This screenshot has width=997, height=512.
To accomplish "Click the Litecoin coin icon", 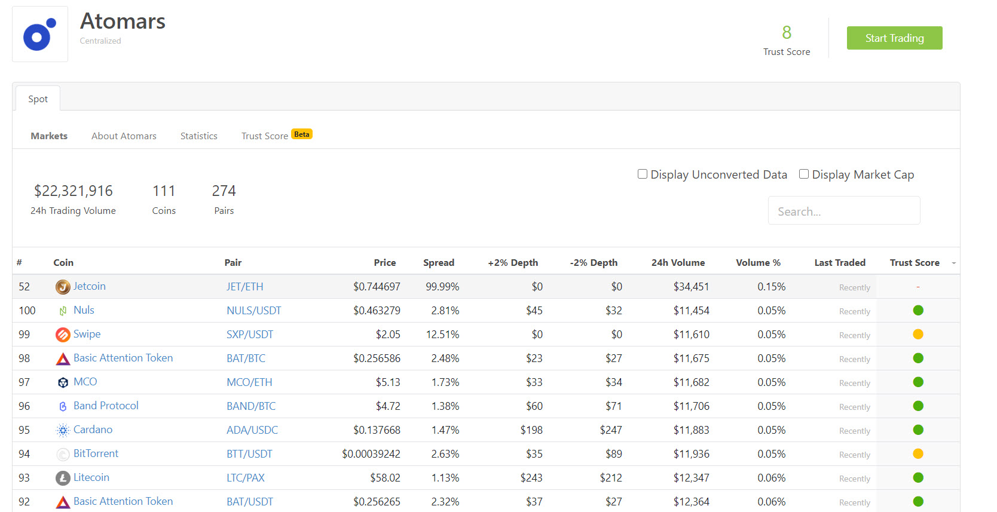I will pos(63,478).
